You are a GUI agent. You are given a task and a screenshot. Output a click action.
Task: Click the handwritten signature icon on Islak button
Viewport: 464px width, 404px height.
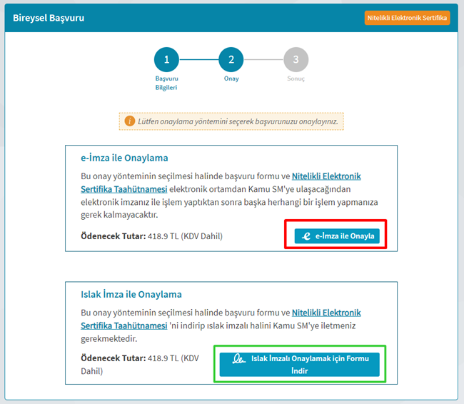pos(239,358)
